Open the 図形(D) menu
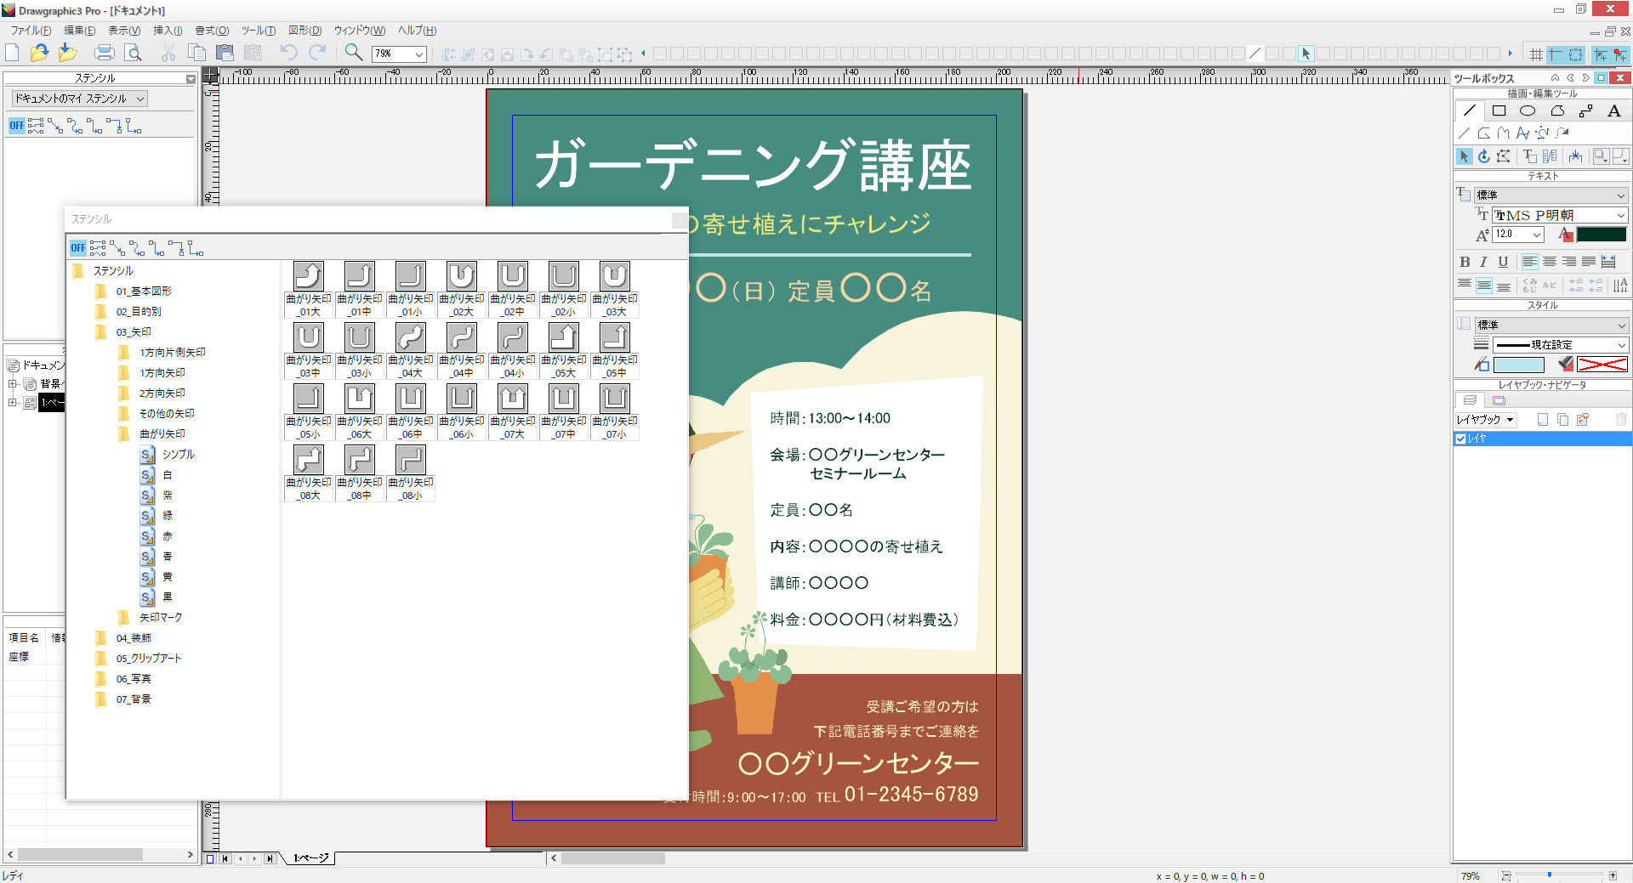 point(304,31)
